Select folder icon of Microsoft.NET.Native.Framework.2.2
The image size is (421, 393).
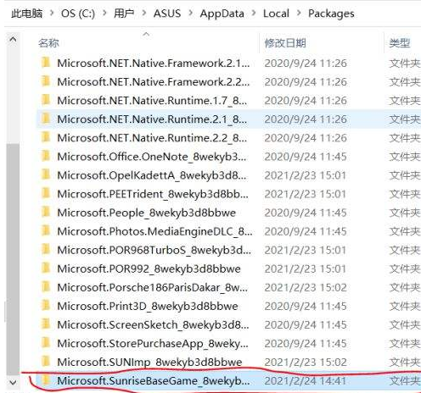tap(46, 81)
